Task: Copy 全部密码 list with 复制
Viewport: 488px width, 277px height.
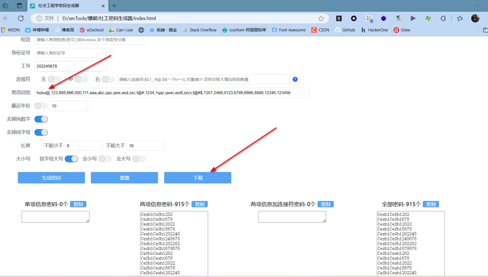Action: coord(431,204)
